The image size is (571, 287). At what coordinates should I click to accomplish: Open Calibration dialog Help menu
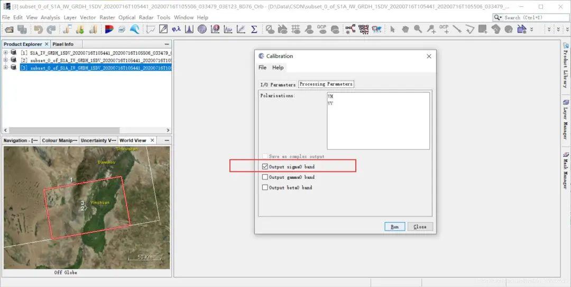(x=278, y=68)
